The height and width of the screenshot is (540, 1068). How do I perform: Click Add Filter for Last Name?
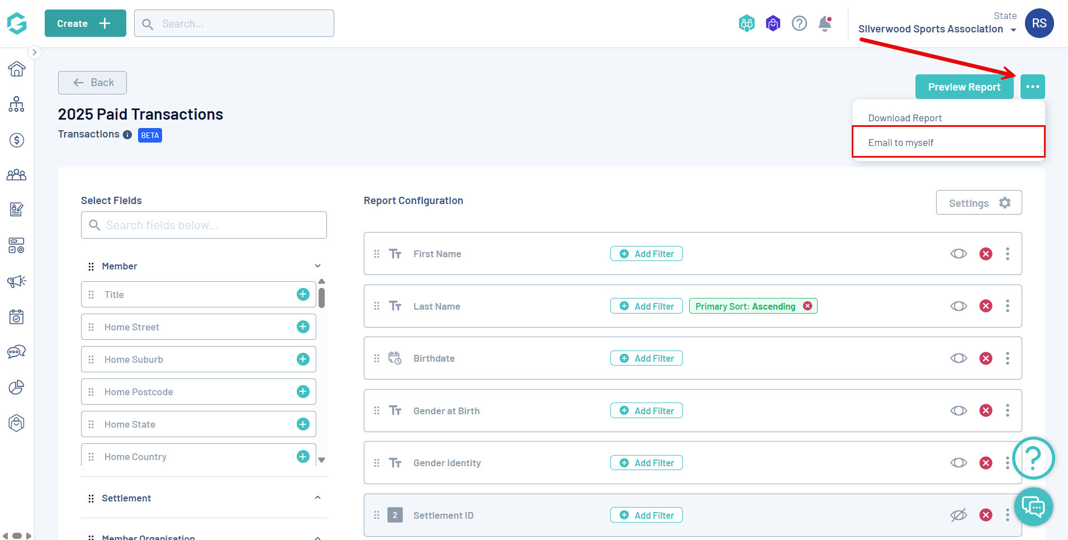point(647,306)
